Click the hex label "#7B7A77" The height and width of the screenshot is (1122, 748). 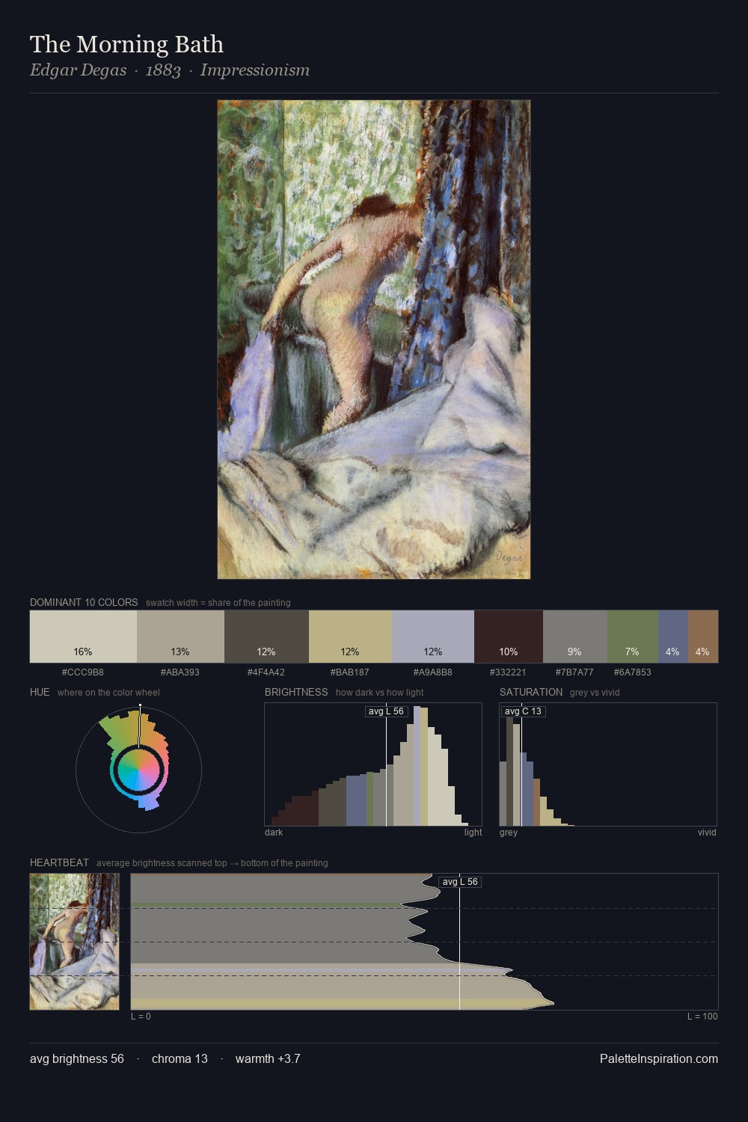click(575, 672)
